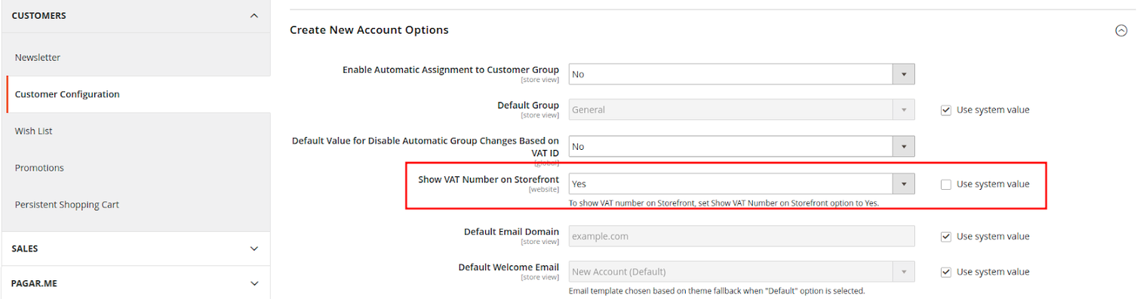Expand the Pagar.me section chevron

coord(254,283)
